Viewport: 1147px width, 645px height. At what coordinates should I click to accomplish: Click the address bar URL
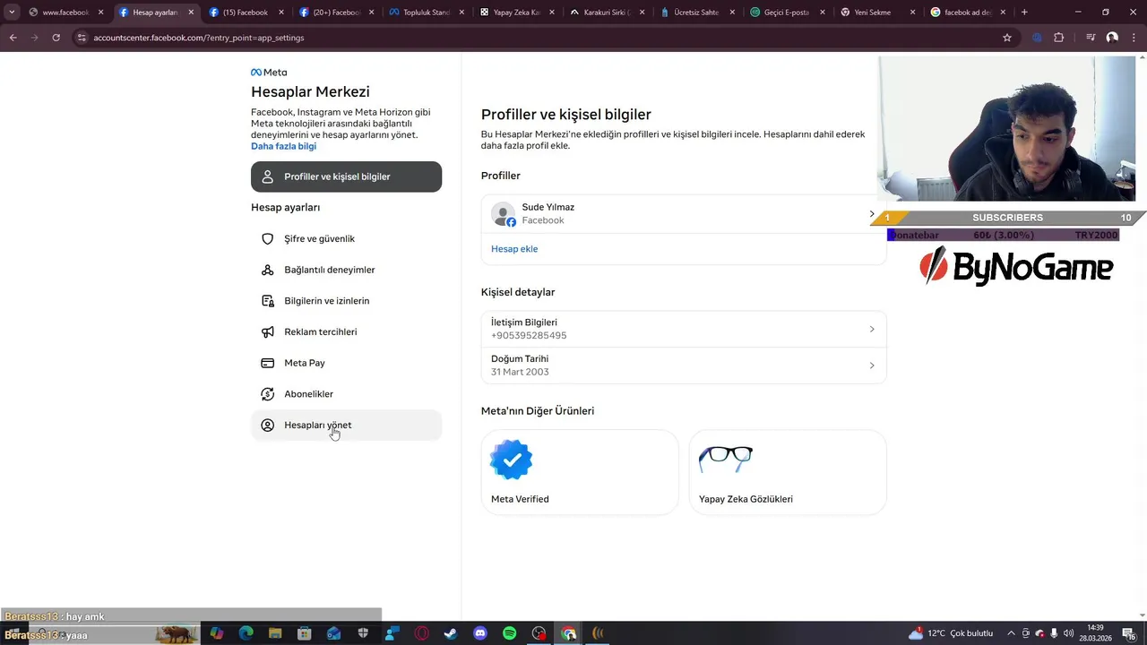click(x=199, y=38)
